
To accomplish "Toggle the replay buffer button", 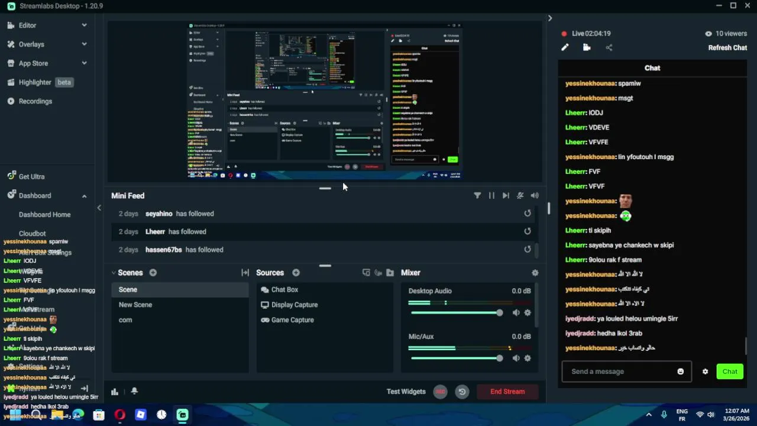I will pos(462,392).
